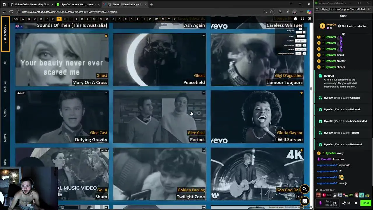Image resolution: width=373 pixels, height=210 pixels.
Task: Select the ENGLISH playlist in sidebar
Action: [x=5, y=87]
